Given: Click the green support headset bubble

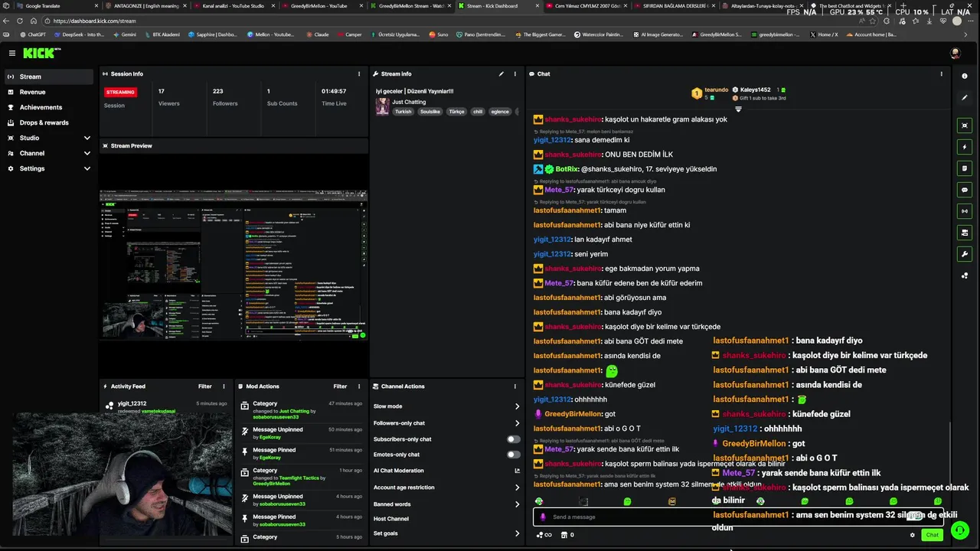Looking at the screenshot, I should (x=959, y=530).
